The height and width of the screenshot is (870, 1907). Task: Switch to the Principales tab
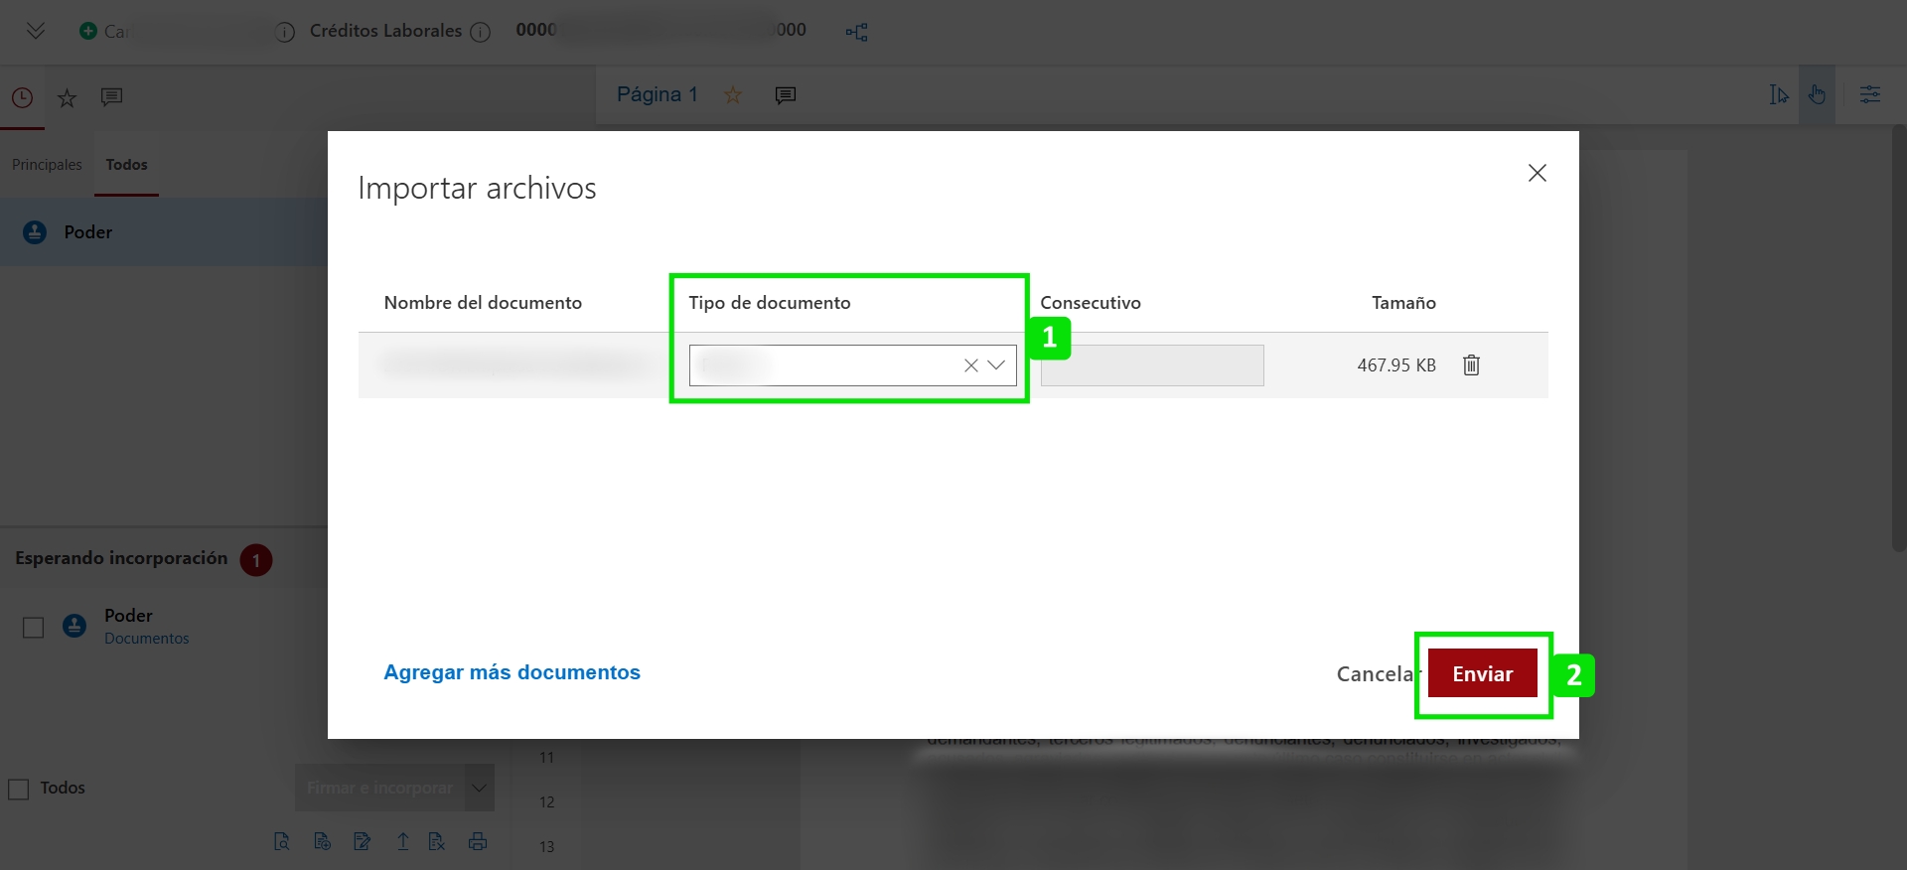(47, 165)
